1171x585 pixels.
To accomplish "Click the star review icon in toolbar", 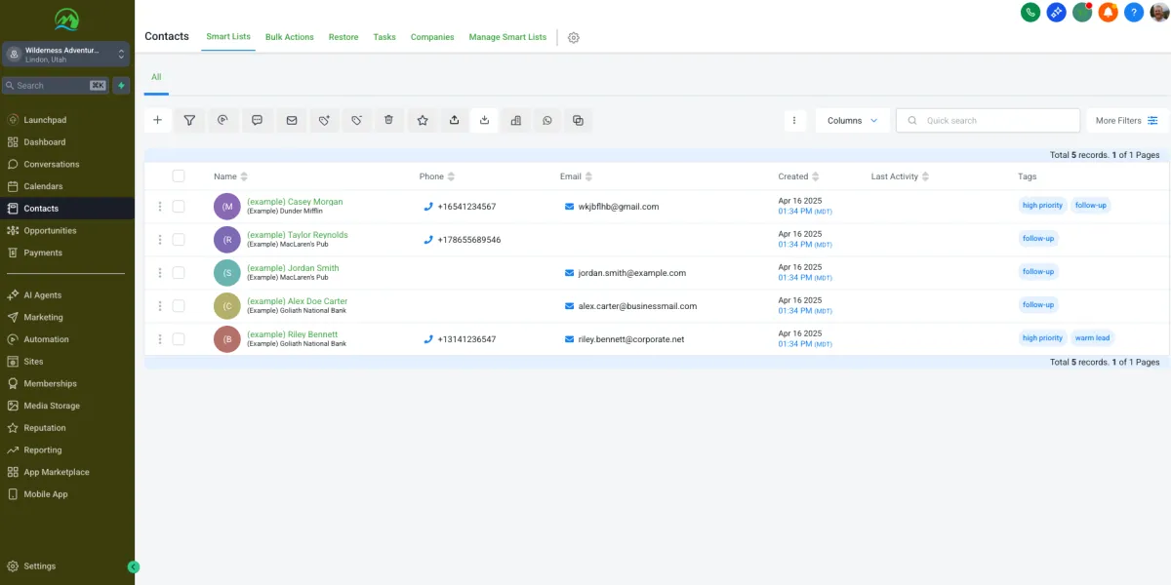I will pos(423,120).
